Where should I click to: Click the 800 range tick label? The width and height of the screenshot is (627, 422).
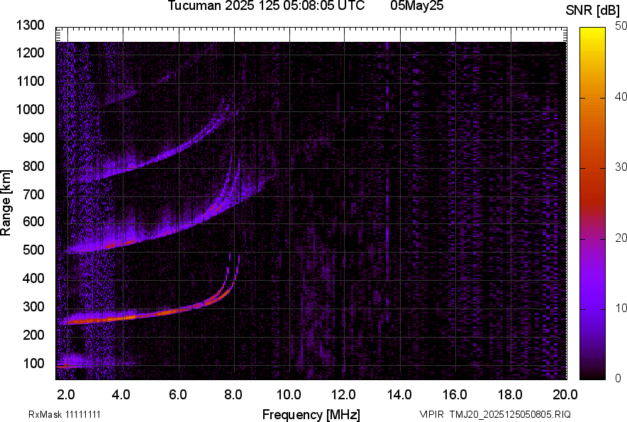(x=33, y=165)
